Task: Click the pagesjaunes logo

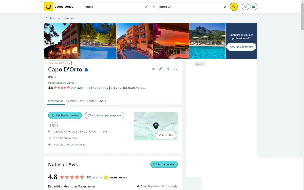Action: point(59,7)
